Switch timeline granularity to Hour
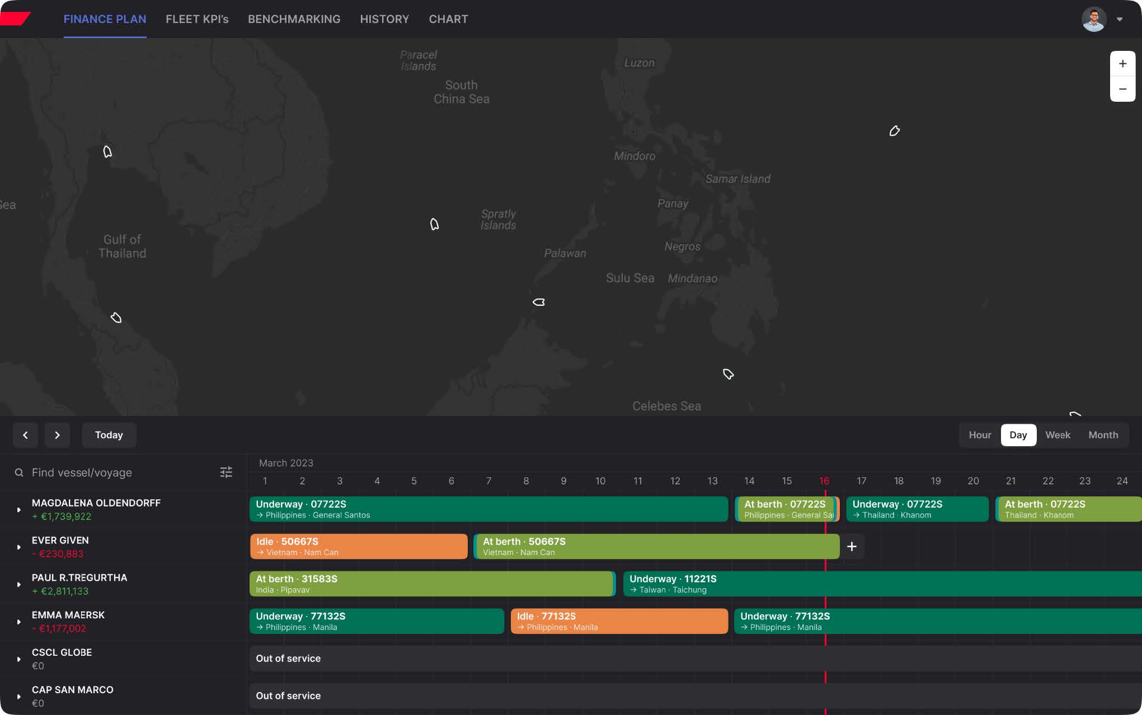Viewport: 1142px width, 715px height. click(980, 435)
